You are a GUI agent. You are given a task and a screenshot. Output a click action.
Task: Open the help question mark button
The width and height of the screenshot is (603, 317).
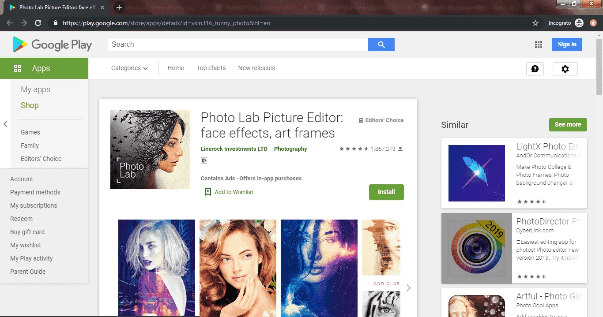tap(535, 69)
